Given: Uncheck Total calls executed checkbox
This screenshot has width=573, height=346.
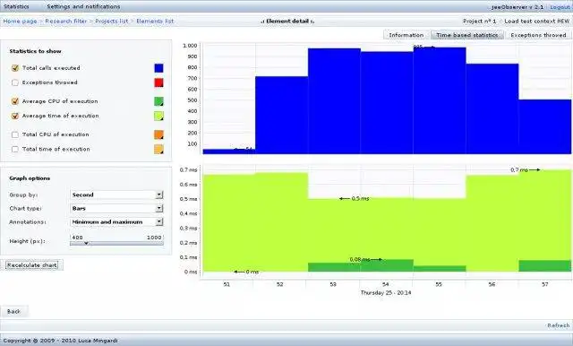Looking at the screenshot, I should tap(15, 68).
